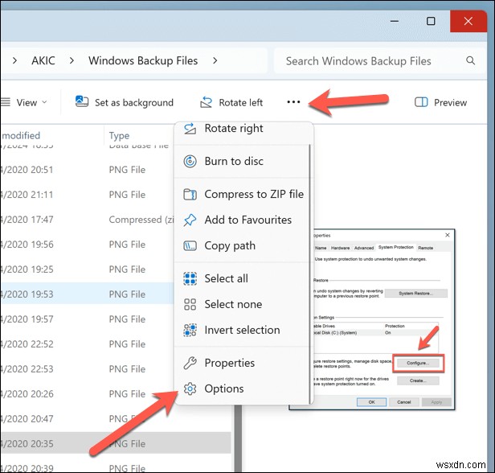Click the Properties wrench icon

190,363
